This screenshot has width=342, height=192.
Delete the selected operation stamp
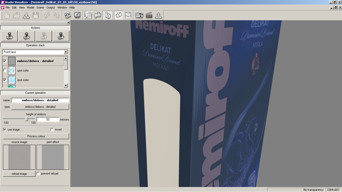[27, 36]
